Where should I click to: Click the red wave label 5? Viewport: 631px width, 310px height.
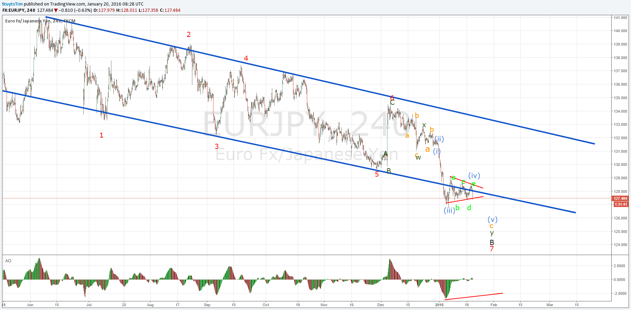[x=377, y=175]
